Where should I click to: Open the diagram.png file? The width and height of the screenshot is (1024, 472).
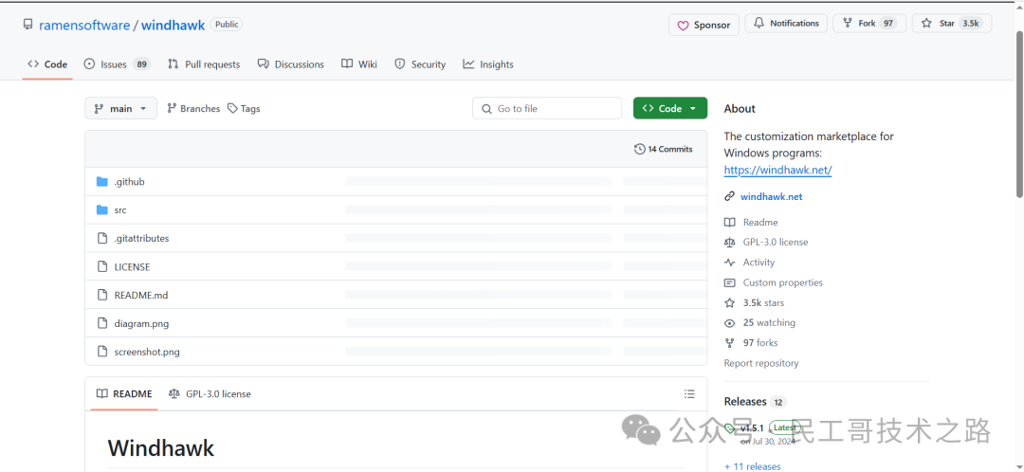click(x=141, y=323)
